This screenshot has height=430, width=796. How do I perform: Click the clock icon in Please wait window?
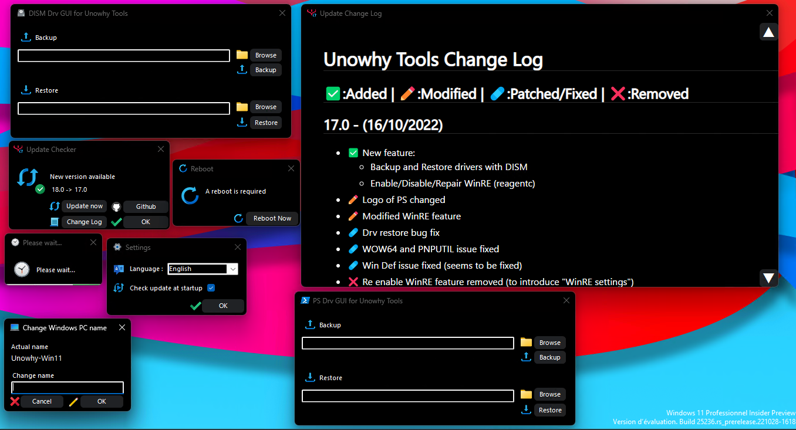tap(22, 269)
